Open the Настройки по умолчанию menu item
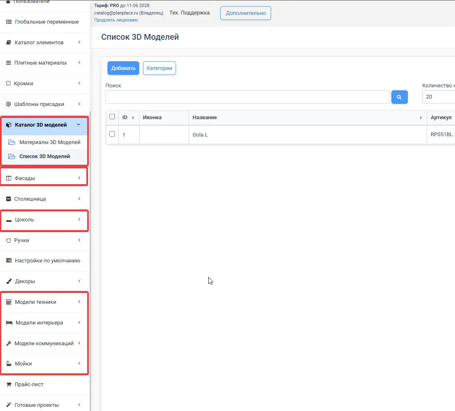The width and height of the screenshot is (455, 411). tap(45, 261)
